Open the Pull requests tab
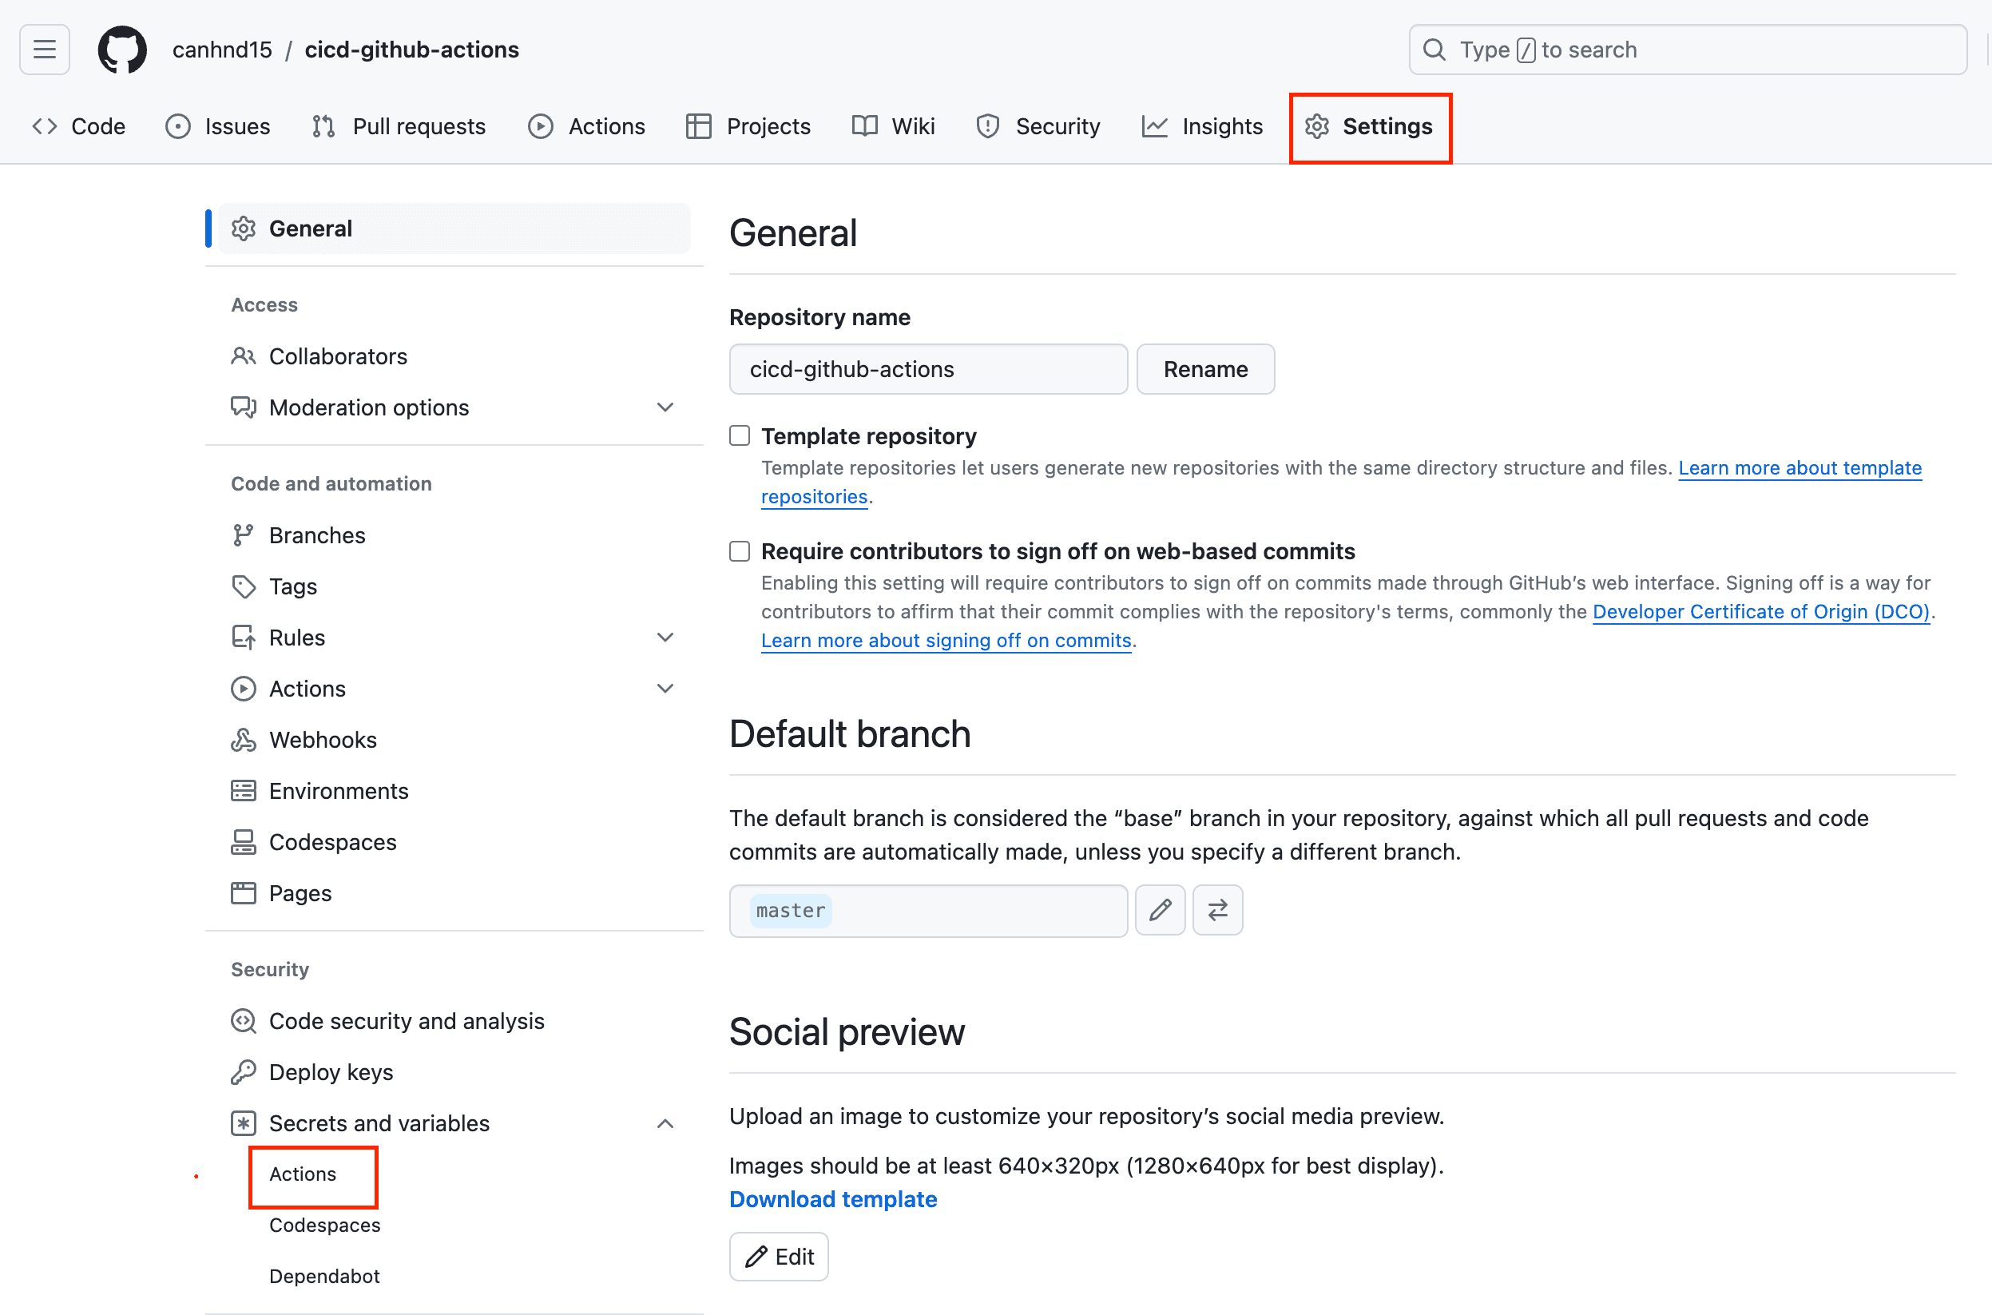 [x=399, y=127]
